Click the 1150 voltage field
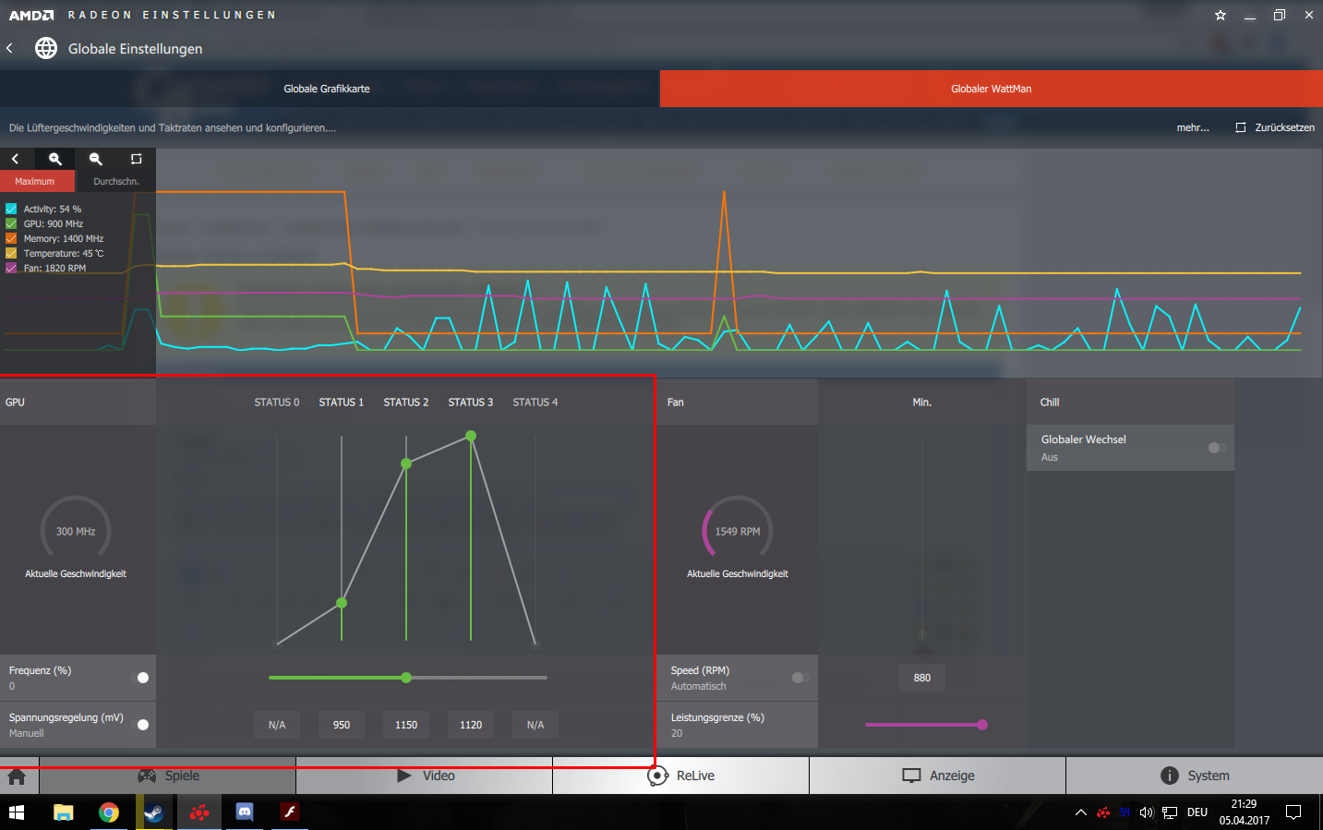The width and height of the screenshot is (1323, 830). [x=406, y=725]
